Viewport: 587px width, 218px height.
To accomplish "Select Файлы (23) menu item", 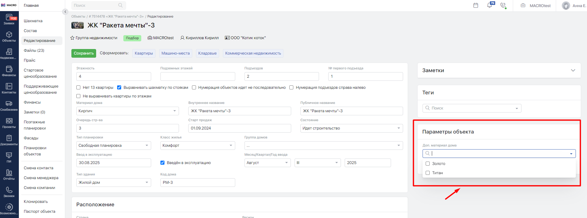I will pyautogui.click(x=34, y=51).
